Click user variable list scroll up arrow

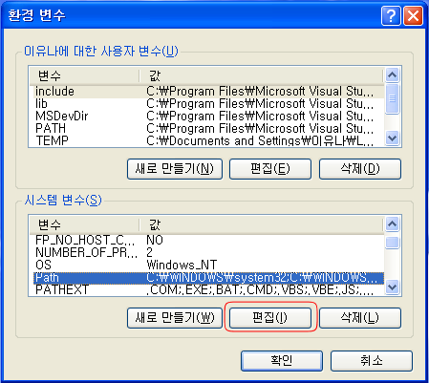pos(392,75)
